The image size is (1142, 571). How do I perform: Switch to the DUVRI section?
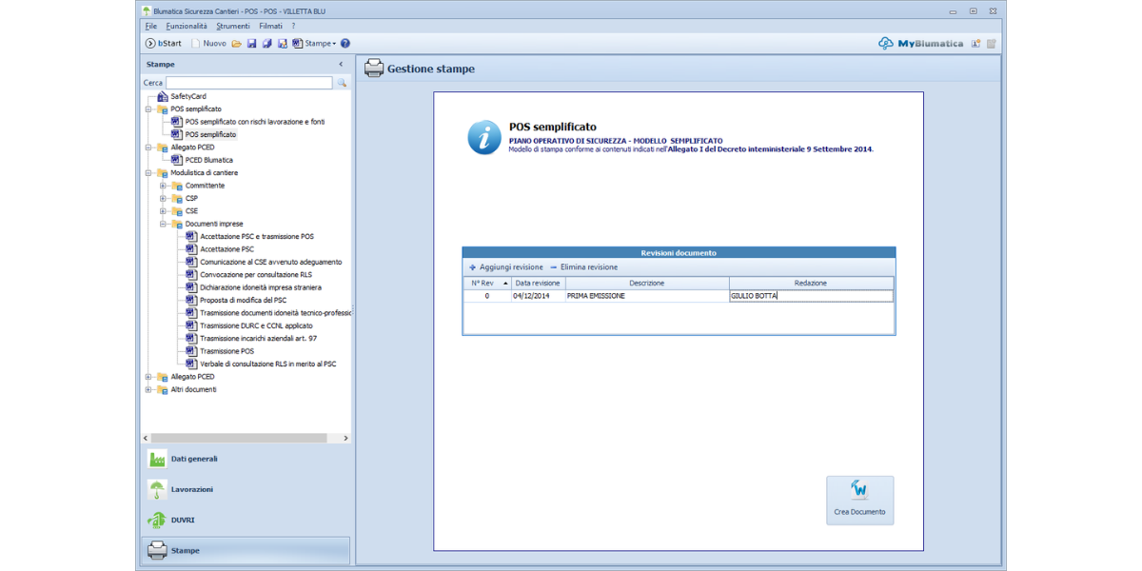(182, 520)
